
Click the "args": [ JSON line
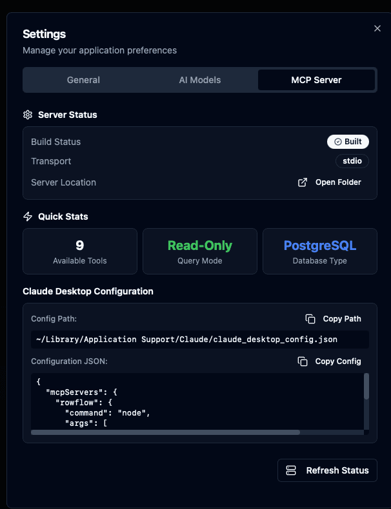[x=86, y=423]
